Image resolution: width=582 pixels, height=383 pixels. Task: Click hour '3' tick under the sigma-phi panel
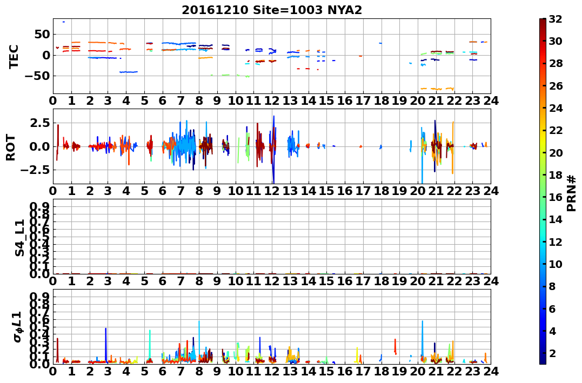pyautogui.click(x=108, y=371)
